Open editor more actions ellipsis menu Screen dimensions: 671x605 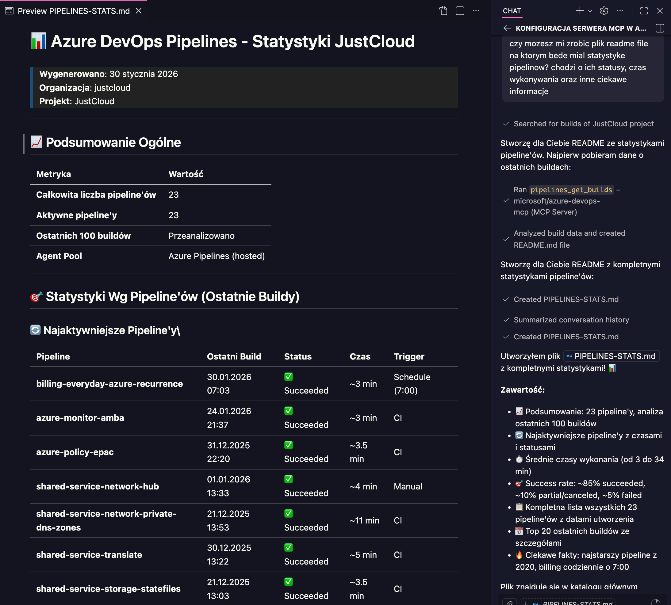point(476,11)
